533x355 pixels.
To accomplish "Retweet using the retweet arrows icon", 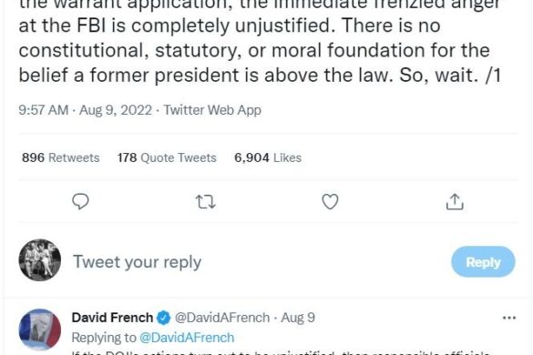I will coord(206,202).
